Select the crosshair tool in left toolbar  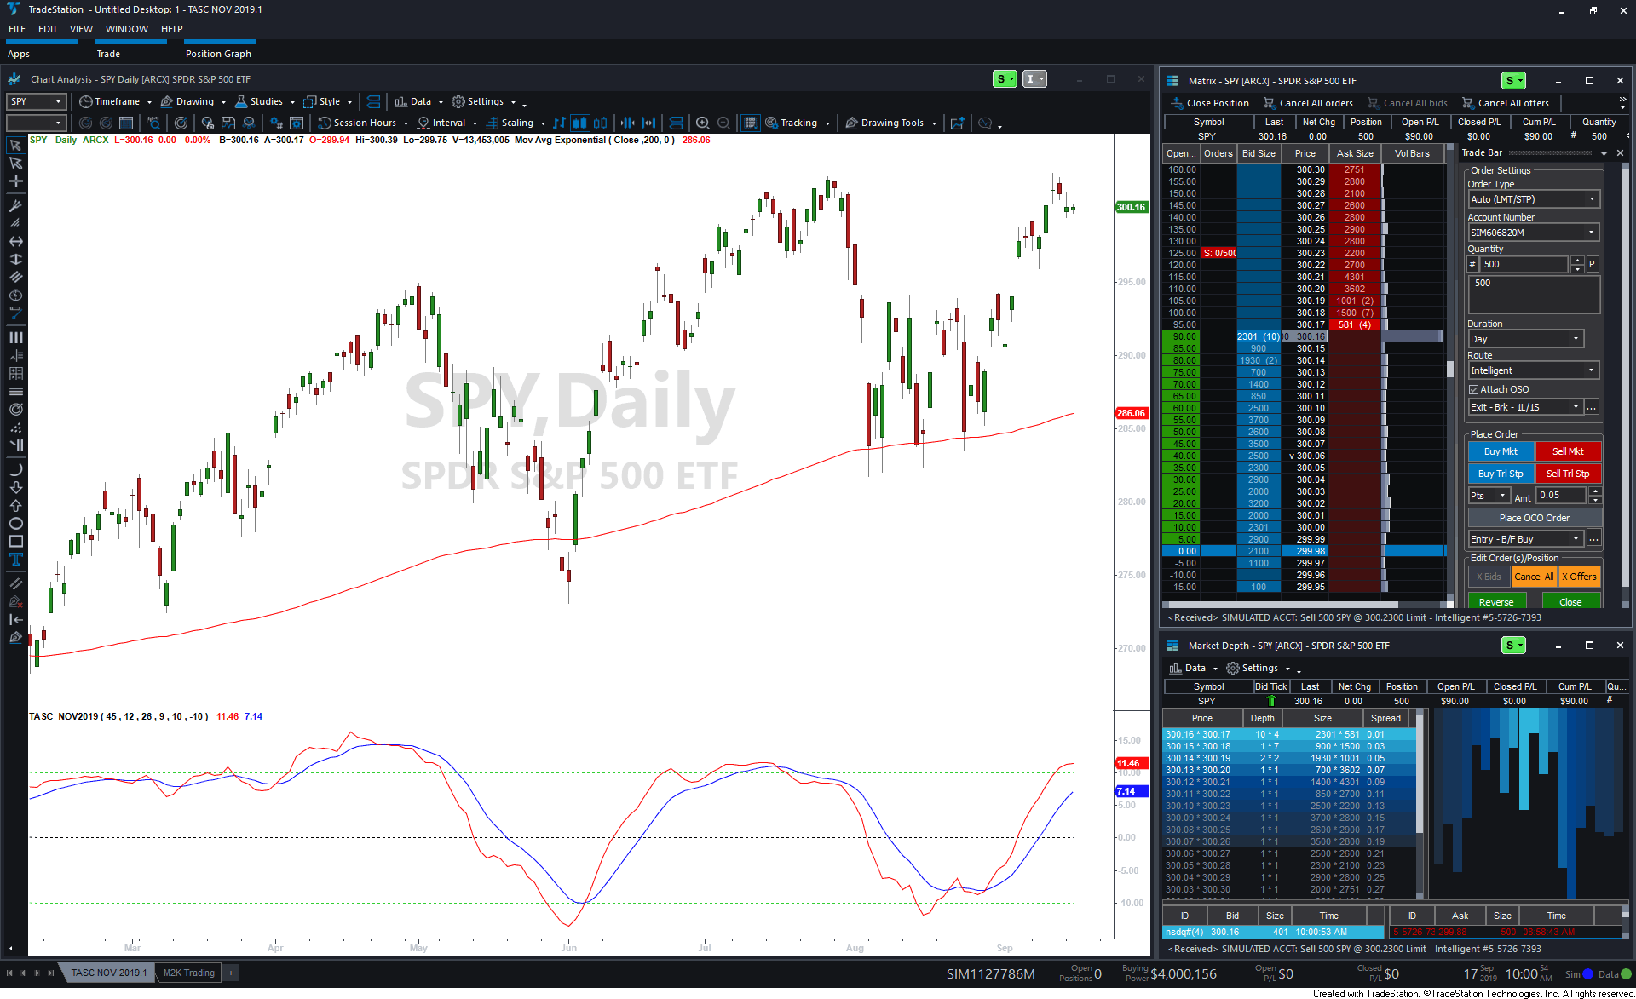(15, 181)
